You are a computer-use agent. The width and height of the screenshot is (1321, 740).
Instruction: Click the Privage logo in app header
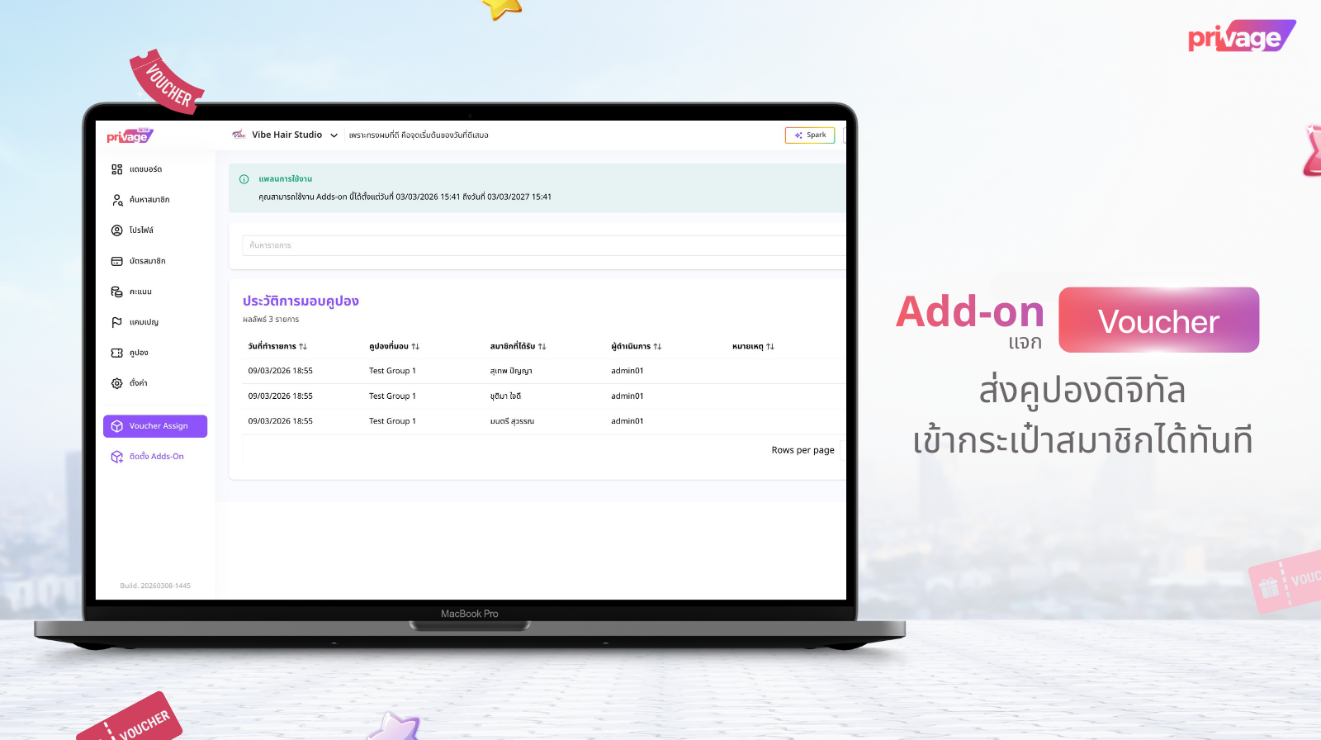pyautogui.click(x=130, y=136)
